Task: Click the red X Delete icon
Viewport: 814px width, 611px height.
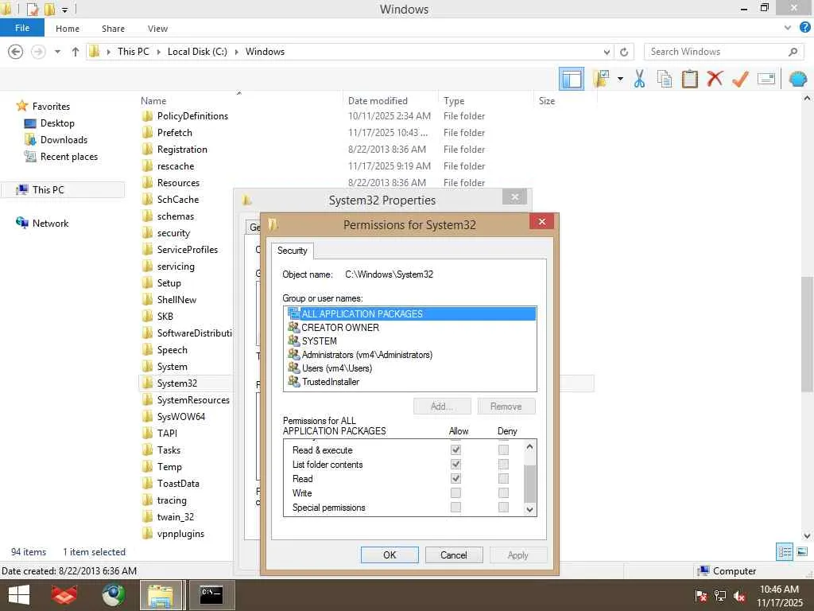Action: 715,79
